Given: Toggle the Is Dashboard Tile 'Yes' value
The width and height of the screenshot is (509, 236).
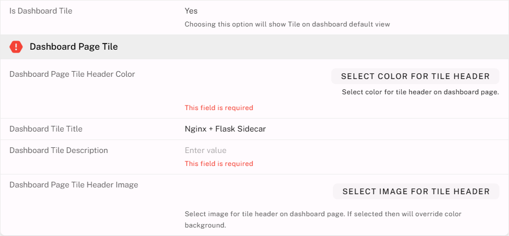Looking at the screenshot, I should pyautogui.click(x=191, y=11).
